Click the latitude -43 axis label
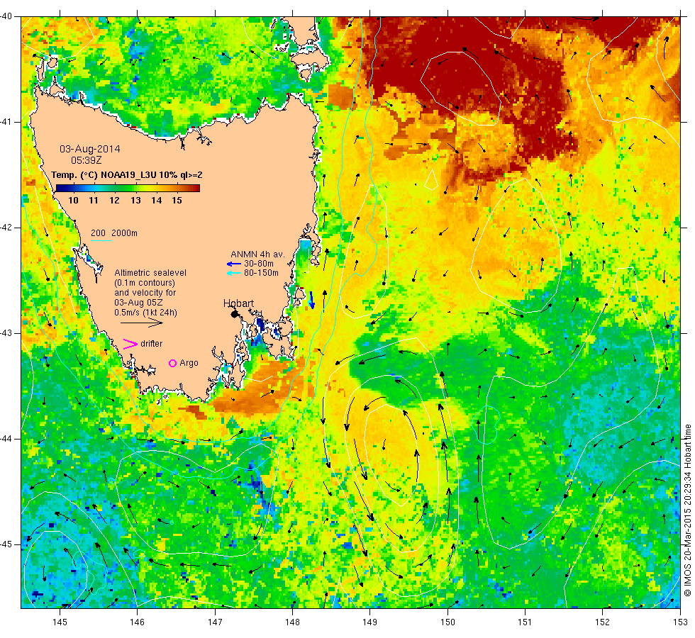 point(6,333)
